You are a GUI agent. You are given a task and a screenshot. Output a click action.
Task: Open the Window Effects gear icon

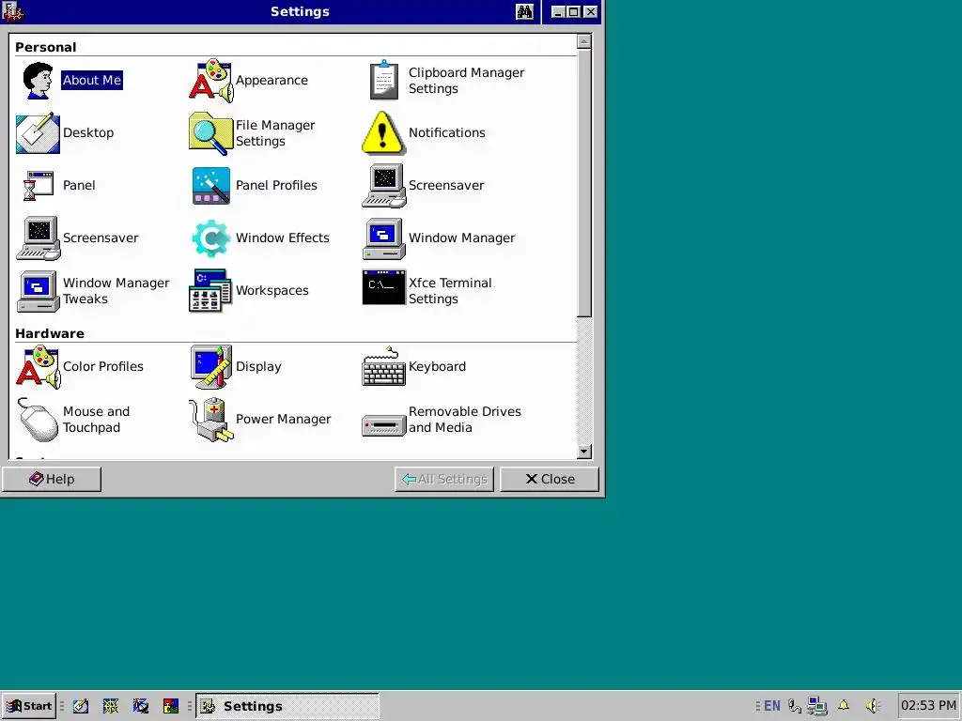tap(210, 238)
